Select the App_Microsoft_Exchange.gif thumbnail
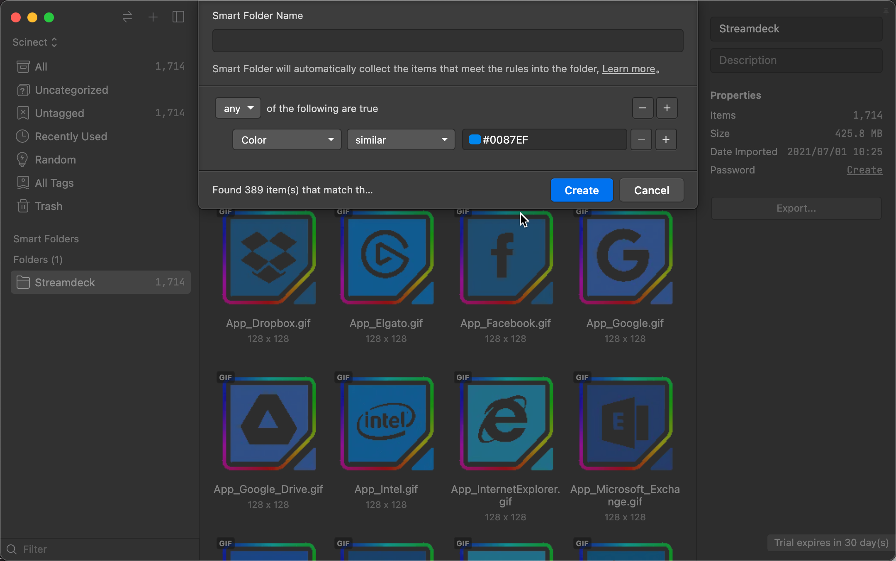 [626, 423]
